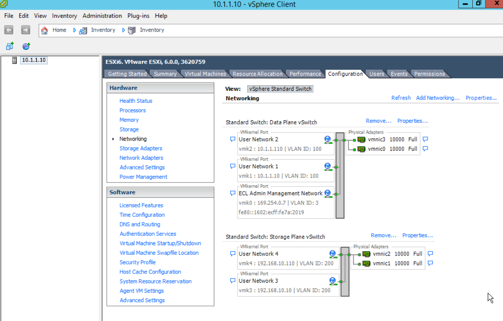Open the note bubble beside vmnic3 adapter

coord(425,139)
